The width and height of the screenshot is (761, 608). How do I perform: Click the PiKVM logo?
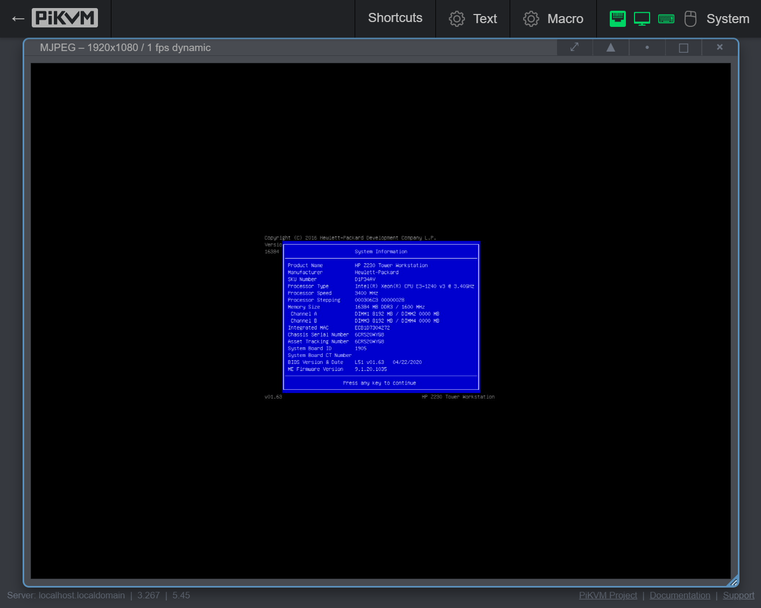(x=65, y=18)
